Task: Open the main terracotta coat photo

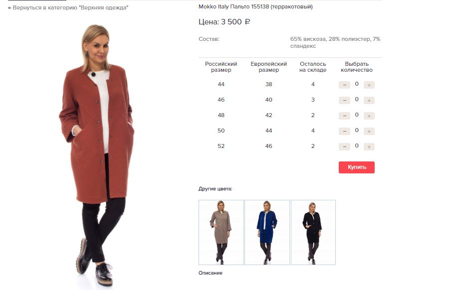Action: pyautogui.click(x=97, y=155)
